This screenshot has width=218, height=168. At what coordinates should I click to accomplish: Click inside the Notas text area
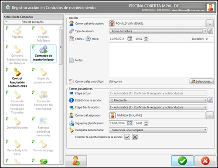(161, 60)
